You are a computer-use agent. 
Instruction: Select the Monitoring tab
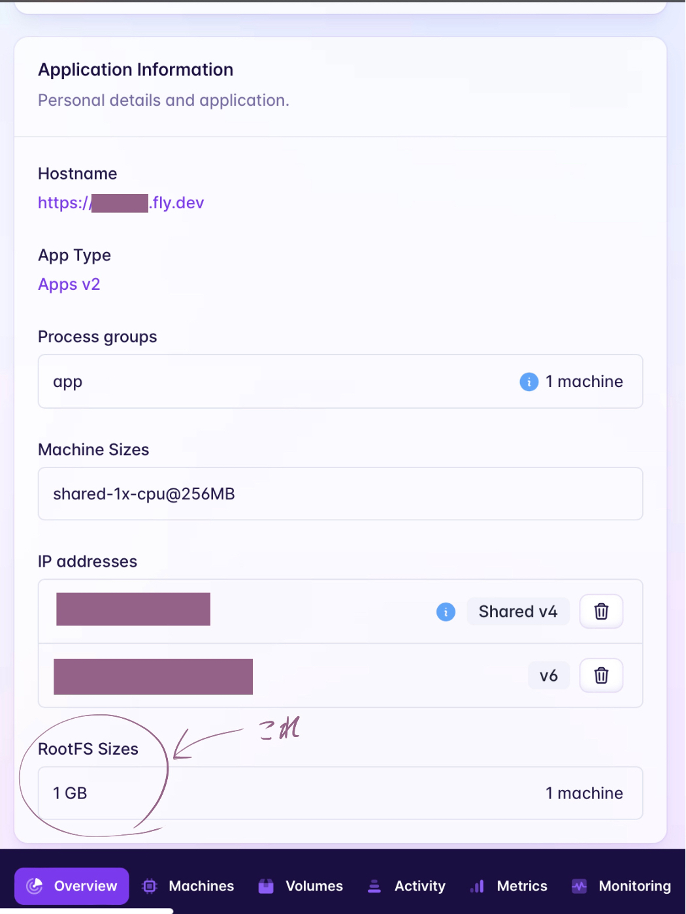634,886
